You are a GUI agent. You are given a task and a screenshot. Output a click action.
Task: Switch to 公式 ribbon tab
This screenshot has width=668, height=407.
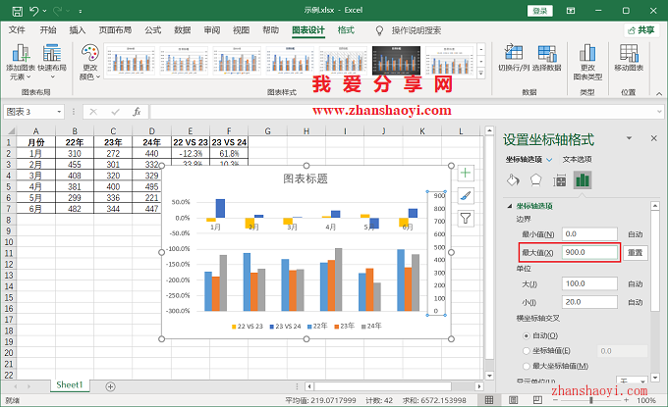(x=152, y=30)
